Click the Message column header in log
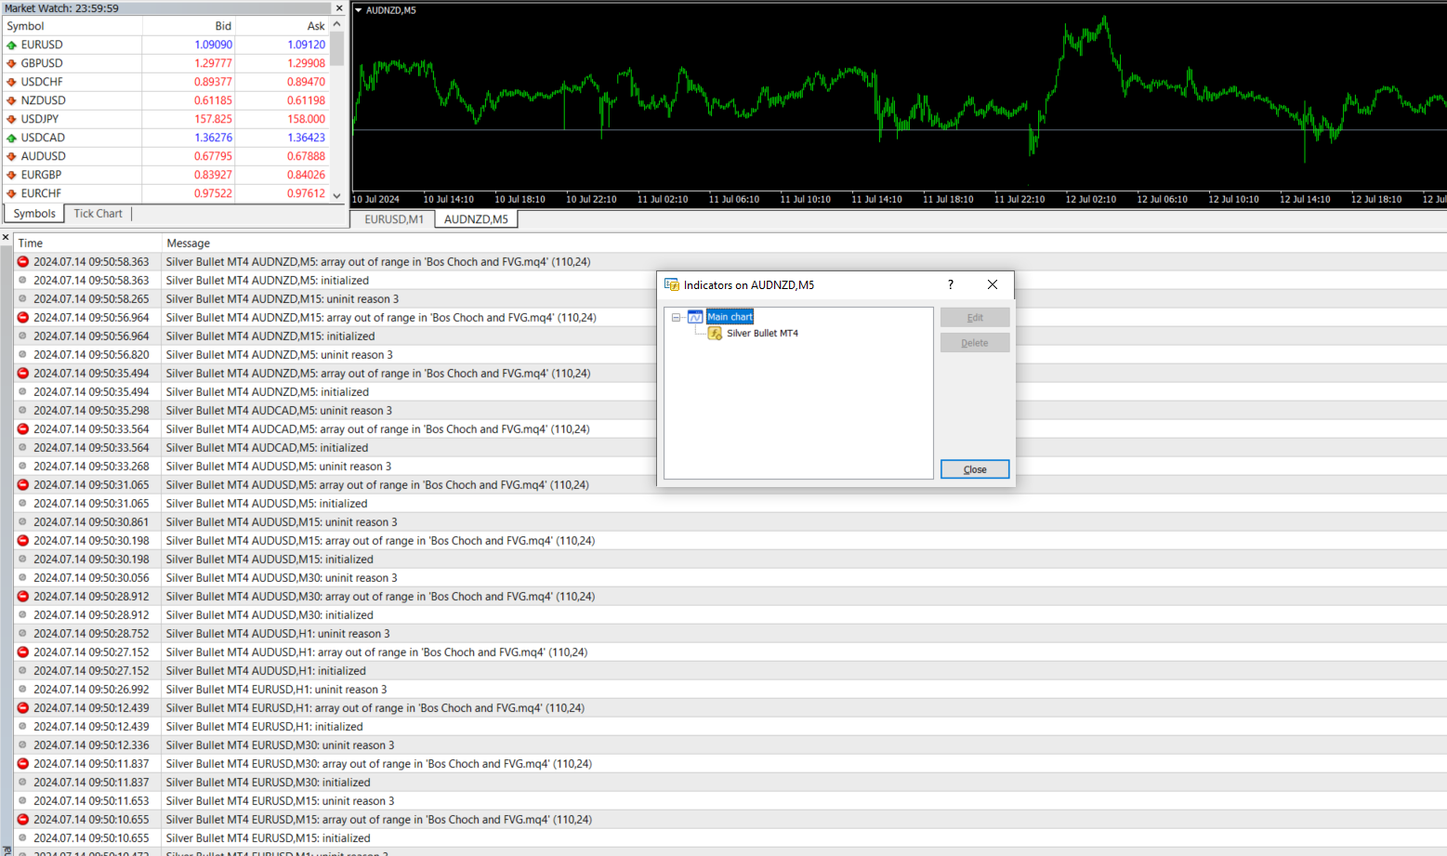The width and height of the screenshot is (1447, 856). pyautogui.click(x=804, y=244)
